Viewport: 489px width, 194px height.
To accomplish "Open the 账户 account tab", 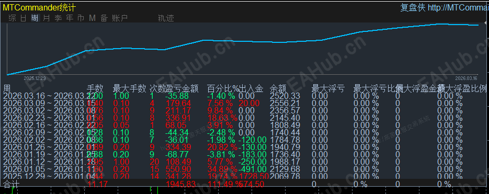I will 120,18.
